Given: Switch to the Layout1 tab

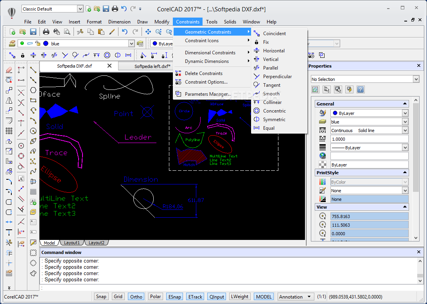Looking at the screenshot, I should [72, 243].
